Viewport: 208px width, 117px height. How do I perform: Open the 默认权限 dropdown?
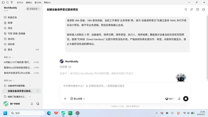(x=77, y=99)
